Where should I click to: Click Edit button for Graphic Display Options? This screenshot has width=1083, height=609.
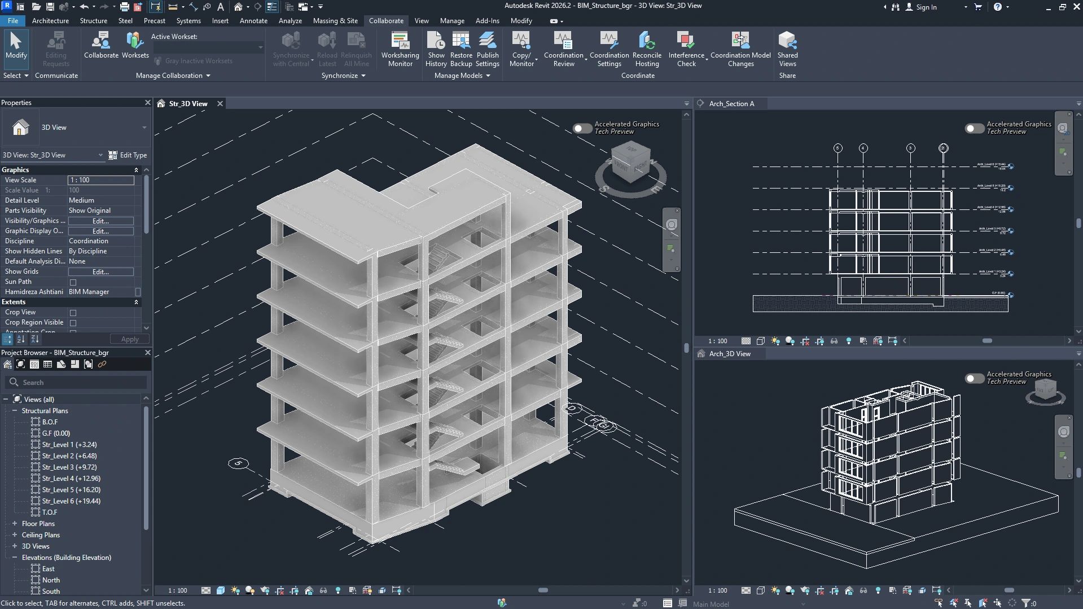100,231
